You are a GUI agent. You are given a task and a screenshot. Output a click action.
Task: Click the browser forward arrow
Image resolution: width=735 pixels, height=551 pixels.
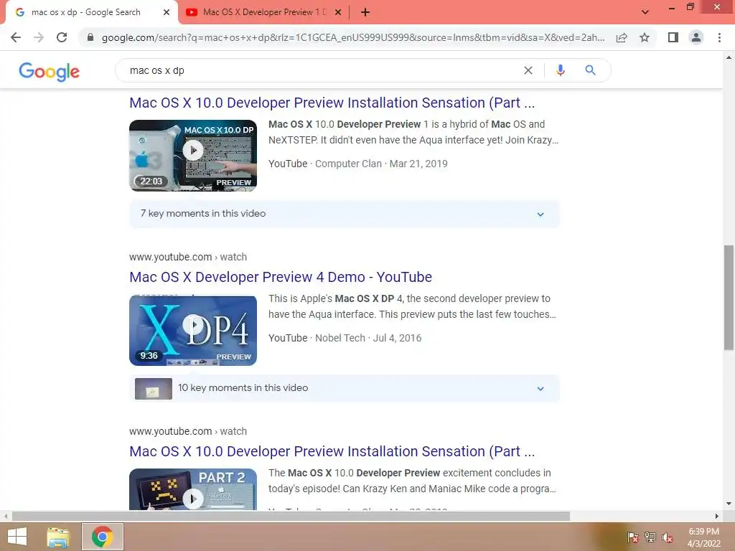[x=39, y=37]
